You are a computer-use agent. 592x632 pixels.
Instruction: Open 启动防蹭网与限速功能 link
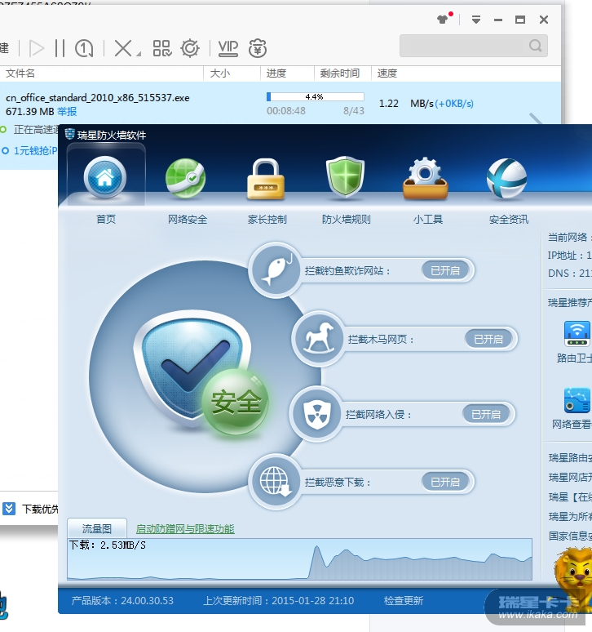click(185, 529)
